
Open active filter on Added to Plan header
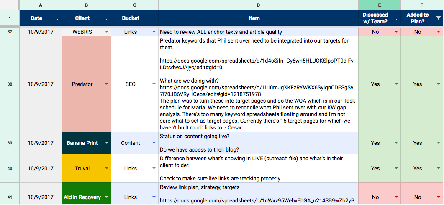pos(438,18)
